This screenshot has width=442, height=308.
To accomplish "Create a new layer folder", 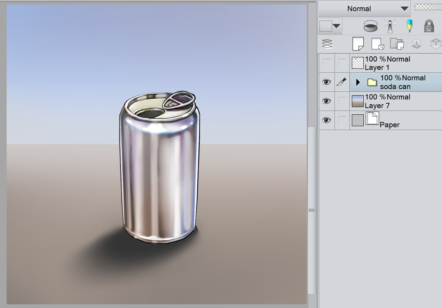I will [x=396, y=44].
